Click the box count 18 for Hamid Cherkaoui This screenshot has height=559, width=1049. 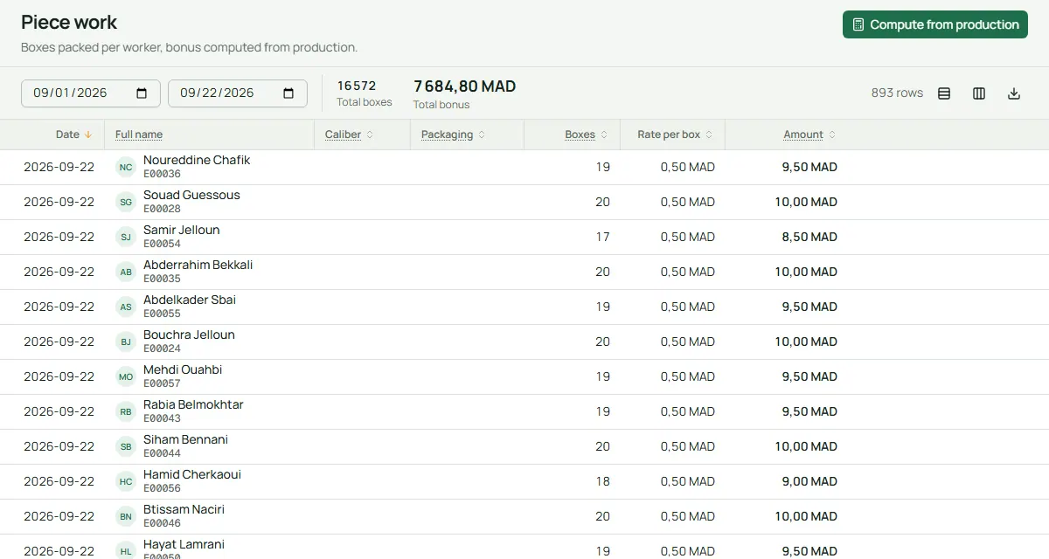point(602,481)
